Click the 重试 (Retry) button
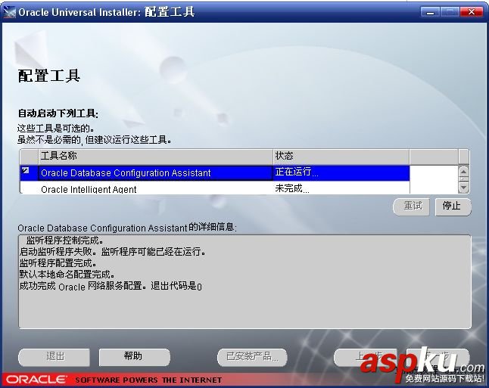 [412, 206]
